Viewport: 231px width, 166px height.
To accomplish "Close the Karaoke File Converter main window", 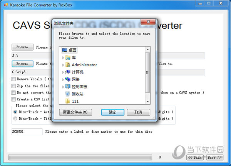I will point(221,3).
